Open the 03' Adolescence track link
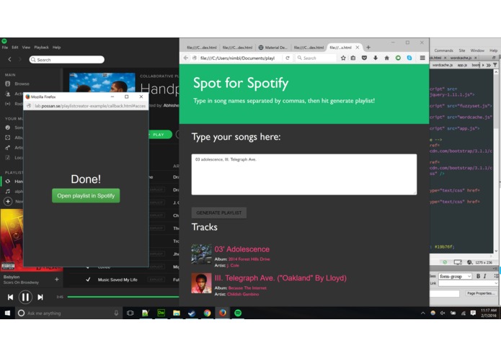This screenshot has height=356, width=501. click(242, 249)
